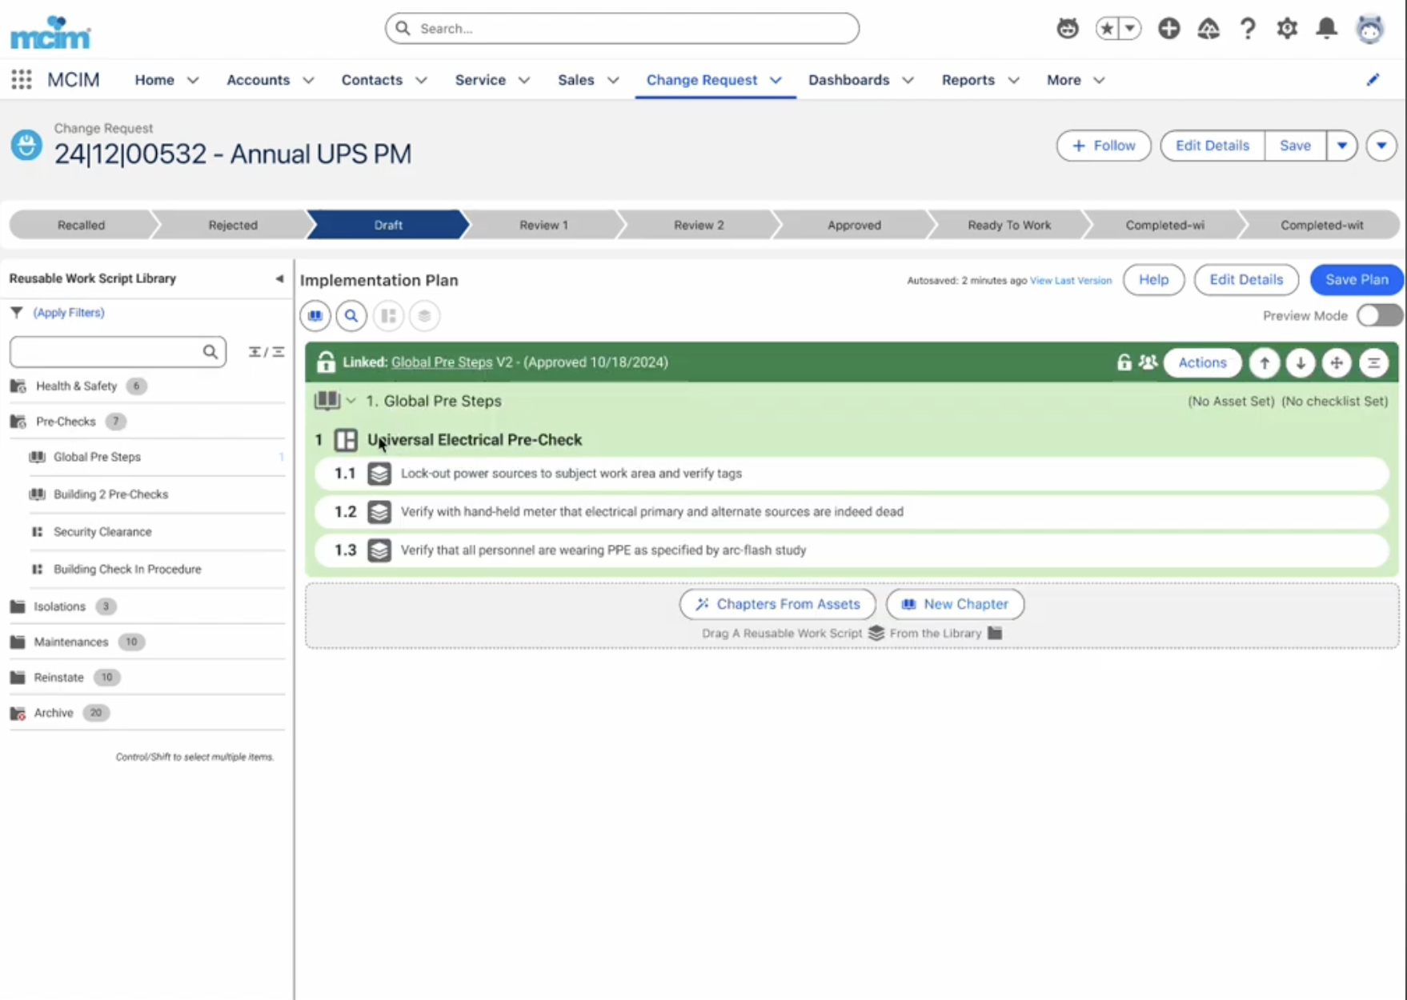
Task: Open the Notifications bell
Action: tap(1326, 29)
